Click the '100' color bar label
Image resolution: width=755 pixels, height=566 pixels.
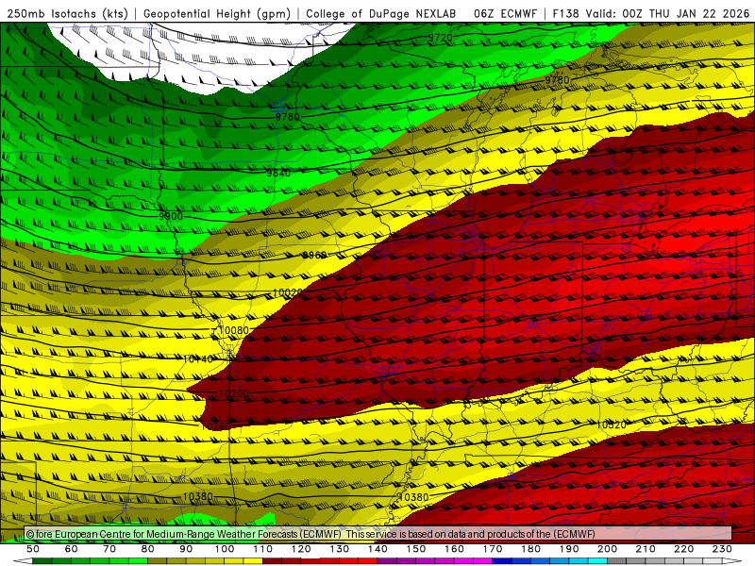coord(225,549)
